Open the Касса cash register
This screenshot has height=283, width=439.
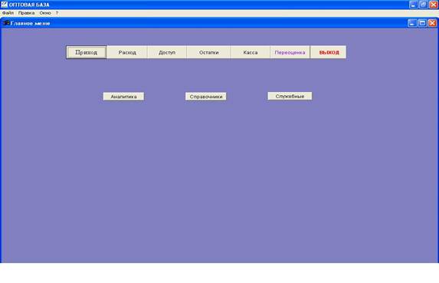pyautogui.click(x=251, y=52)
